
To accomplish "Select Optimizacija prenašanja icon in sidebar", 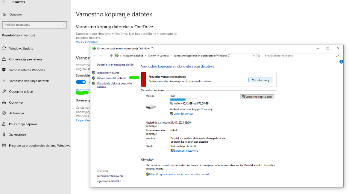I will click(x=4, y=59).
